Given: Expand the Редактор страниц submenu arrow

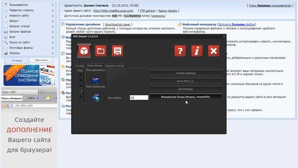Looking at the screenshot, I should (53, 10).
